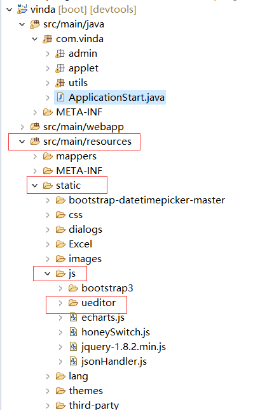Select the src/main/resources label

click(87, 142)
